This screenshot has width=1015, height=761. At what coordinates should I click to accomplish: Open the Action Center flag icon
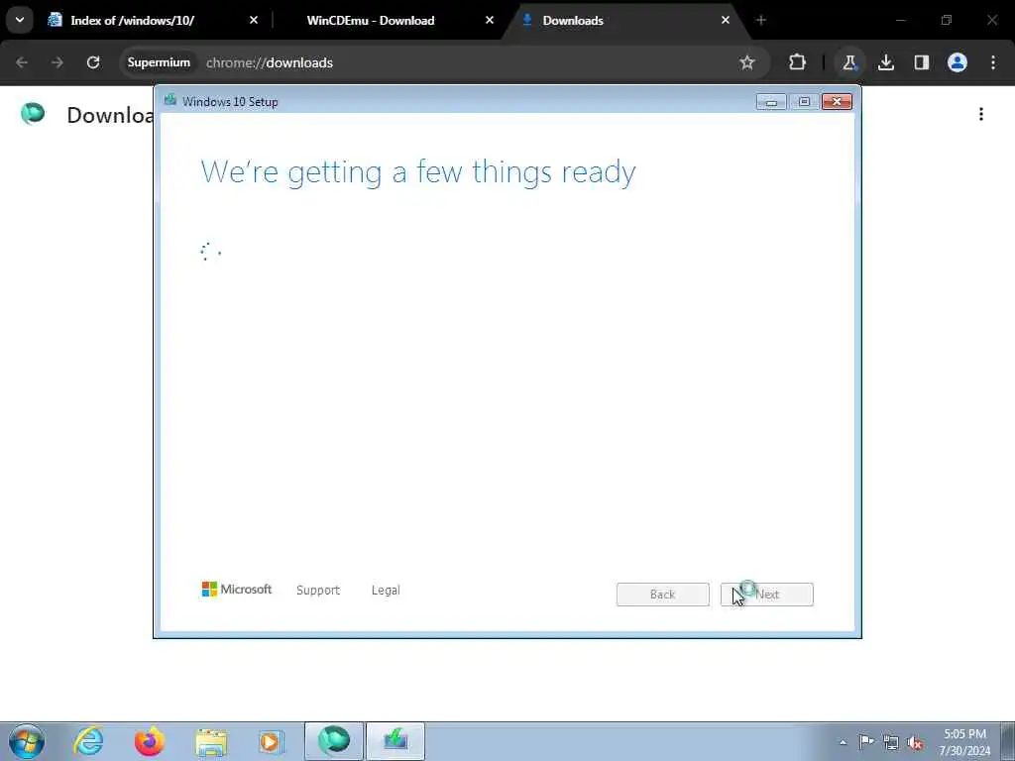tap(866, 741)
